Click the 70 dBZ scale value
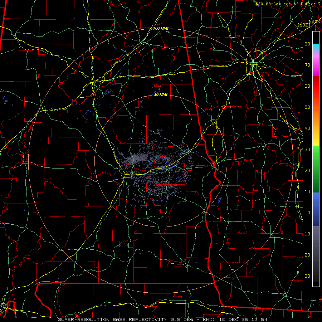This screenshot has width=322, height=322. [307, 65]
